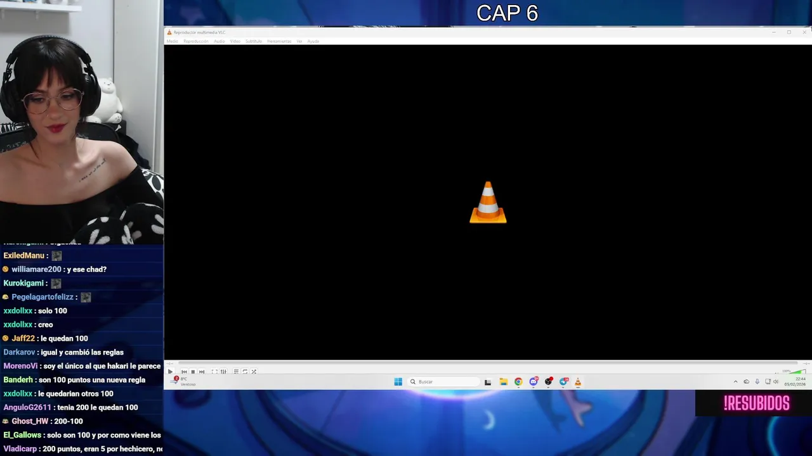Click the CAP 6 title text
Screen dimensions: 812x456
pyautogui.click(x=507, y=13)
